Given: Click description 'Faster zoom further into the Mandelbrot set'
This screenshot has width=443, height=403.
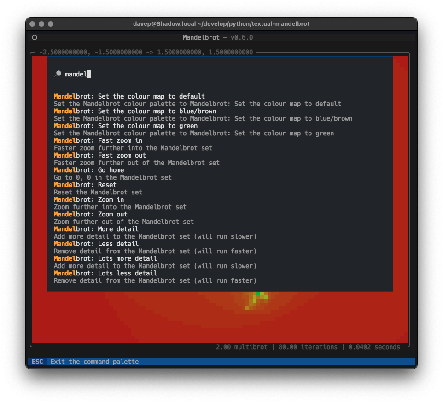Looking at the screenshot, I should coord(133,148).
